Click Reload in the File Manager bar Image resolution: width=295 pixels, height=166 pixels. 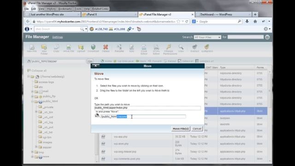[170, 61]
